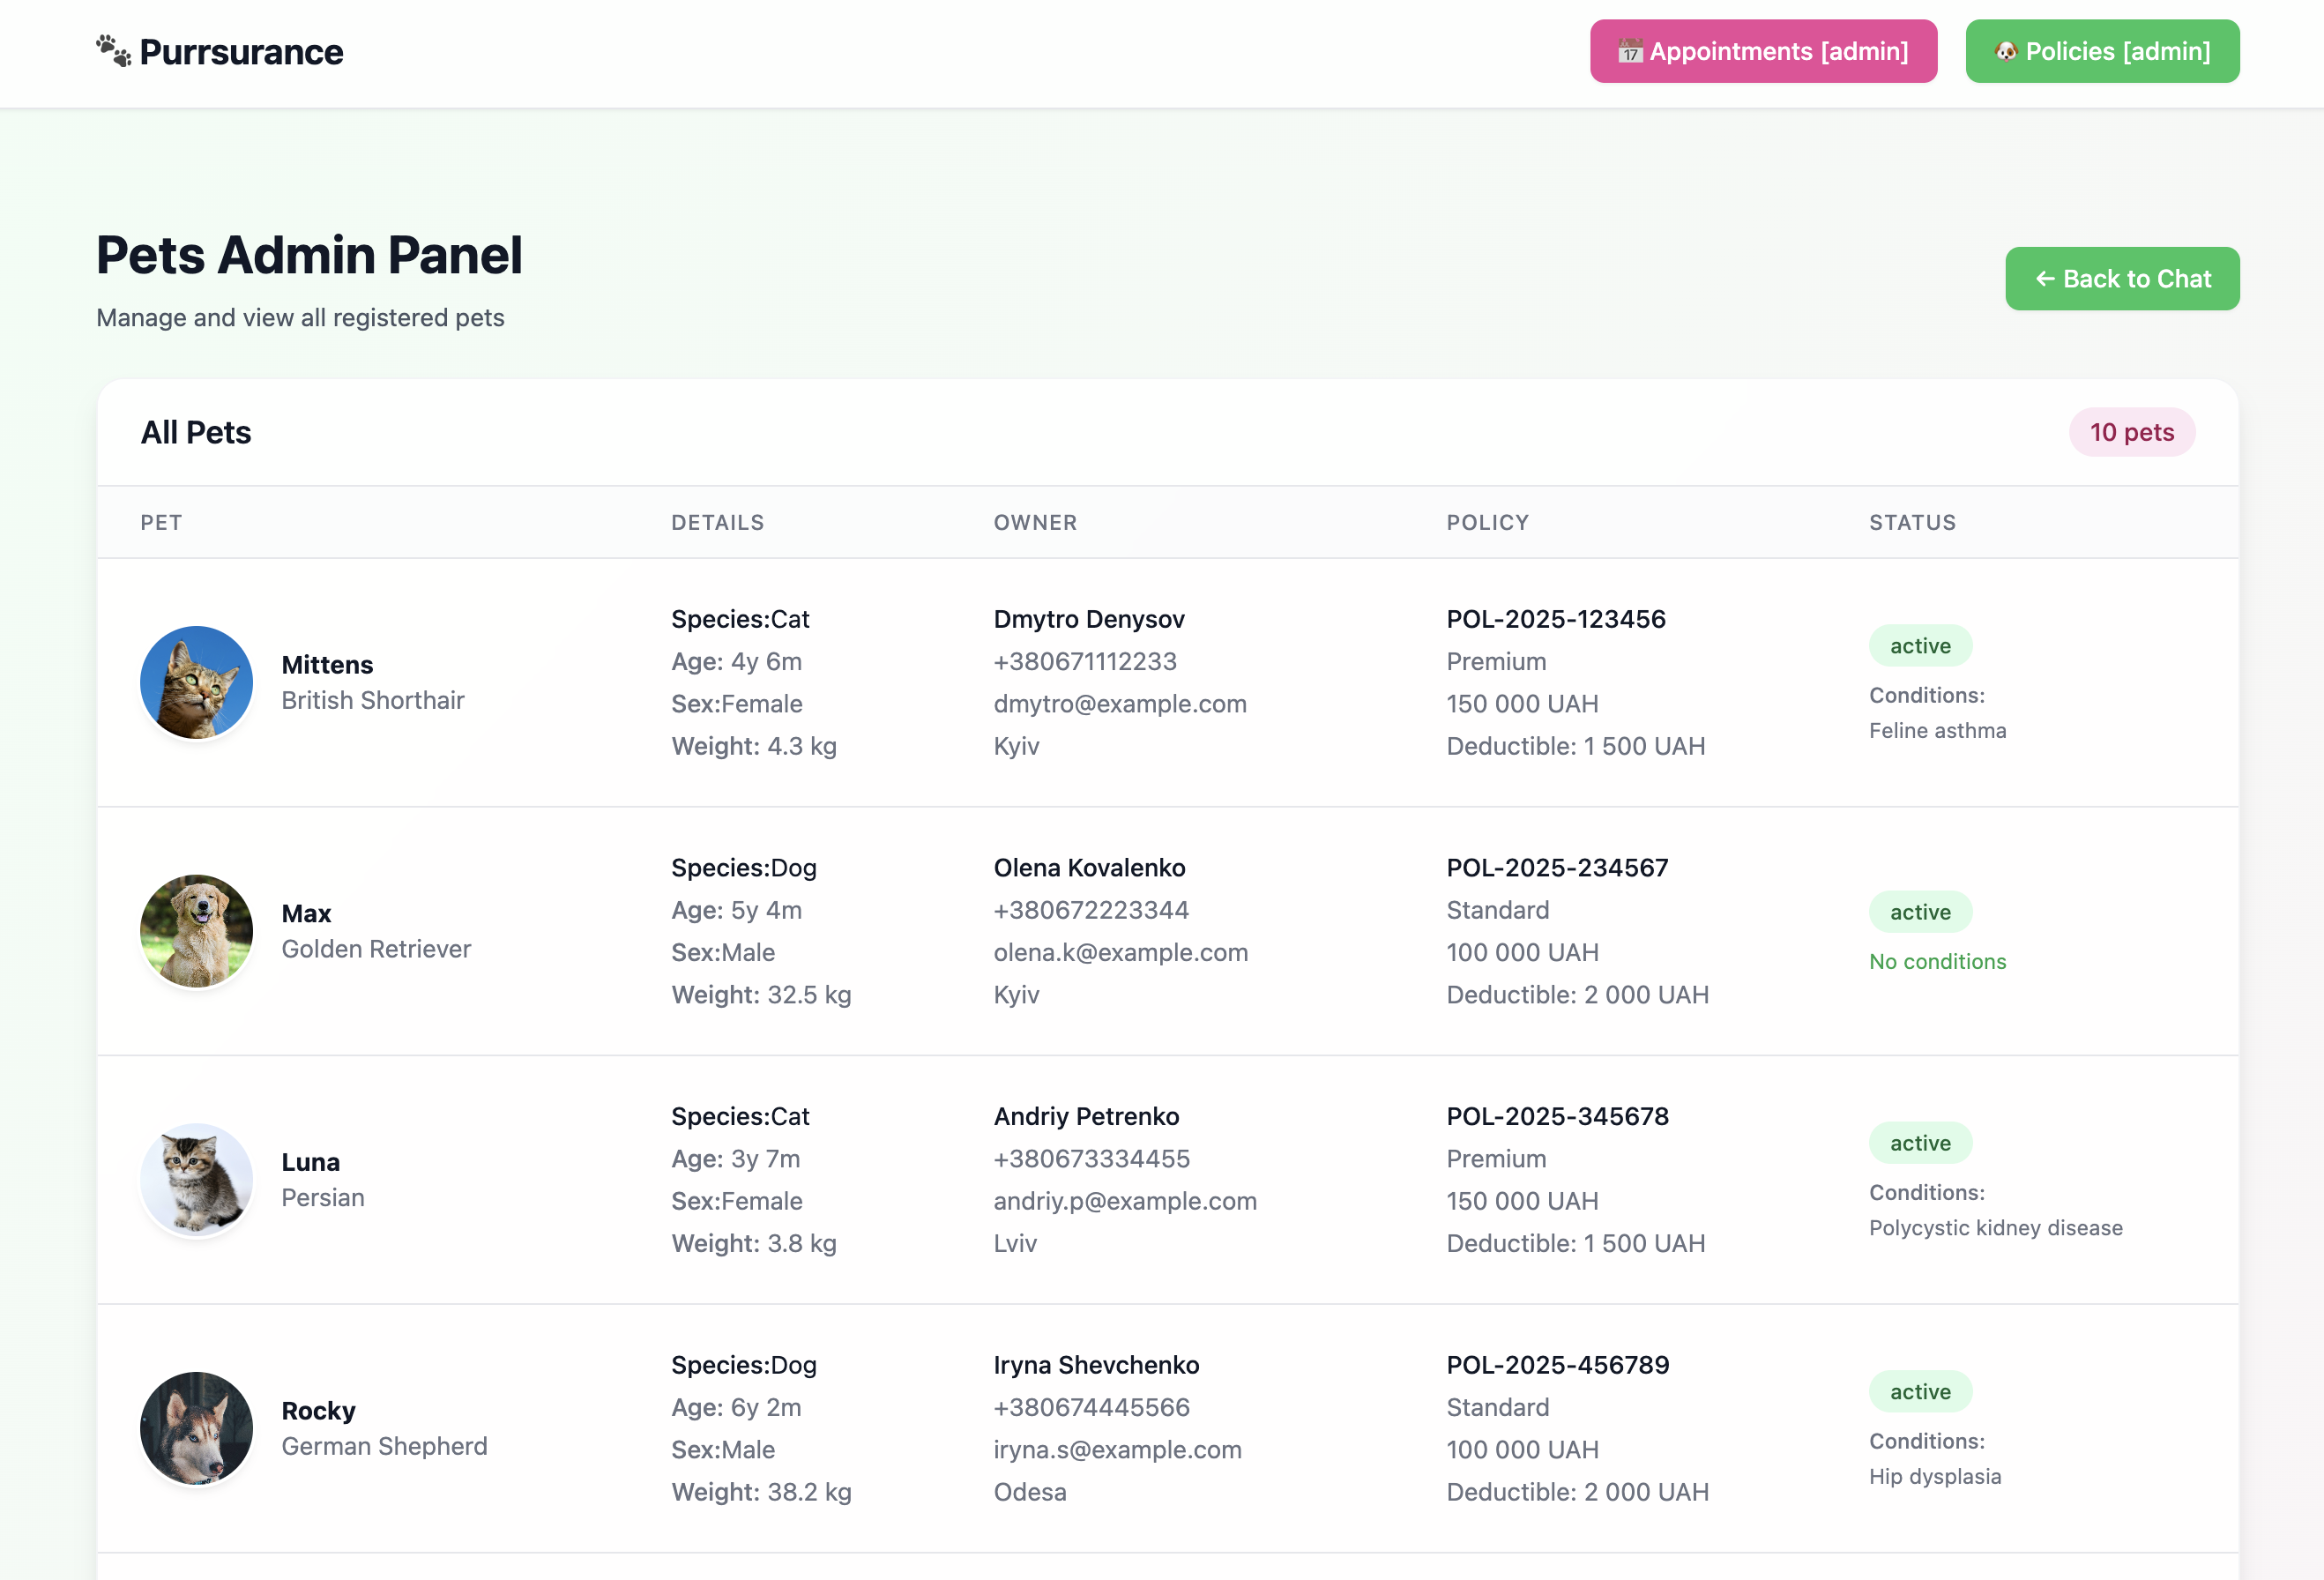
Task: Click Max golden retriever avatar
Action: 196,931
